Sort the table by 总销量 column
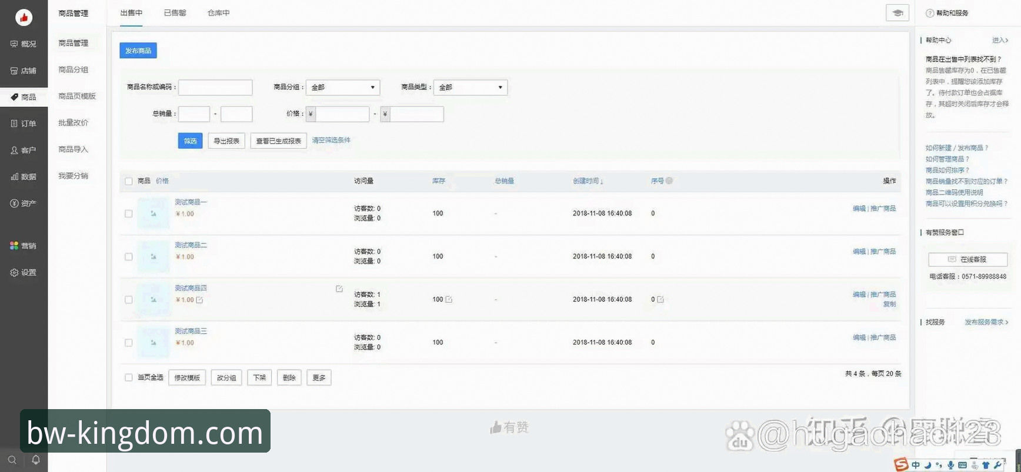This screenshot has width=1021, height=472. (x=505, y=181)
